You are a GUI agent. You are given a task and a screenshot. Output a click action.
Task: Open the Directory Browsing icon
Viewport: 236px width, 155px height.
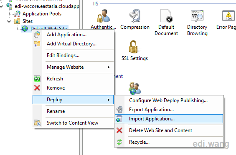point(197,16)
